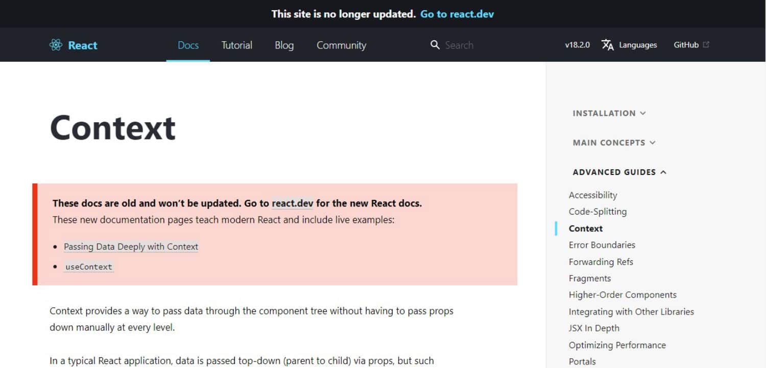This screenshot has width=766, height=368.
Task: Open the Blog tab
Action: pyautogui.click(x=284, y=45)
